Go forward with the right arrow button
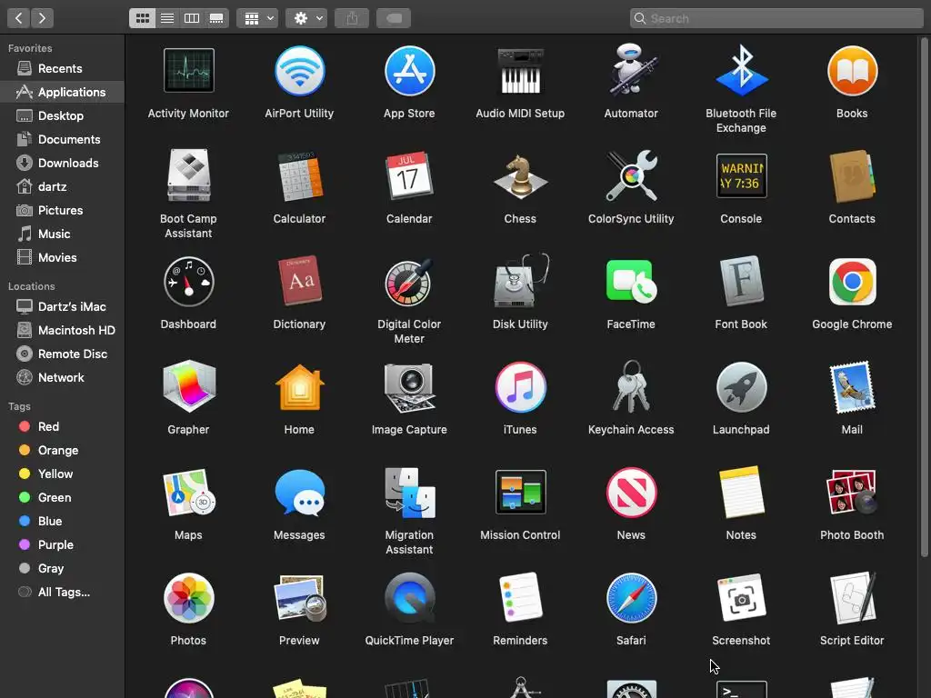This screenshot has height=698, width=931. point(42,18)
